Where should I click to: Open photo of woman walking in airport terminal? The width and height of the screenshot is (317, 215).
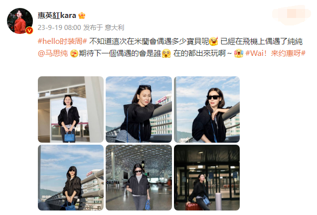139,178
